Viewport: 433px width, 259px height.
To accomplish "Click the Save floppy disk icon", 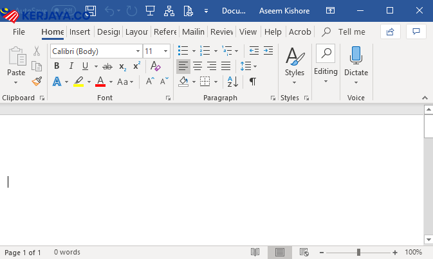I will pos(91,11).
